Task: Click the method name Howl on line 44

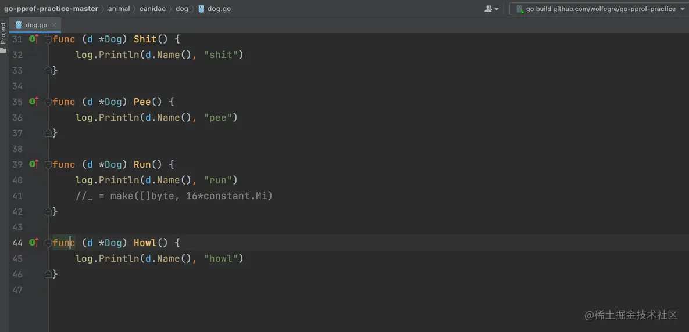Action: (145, 243)
